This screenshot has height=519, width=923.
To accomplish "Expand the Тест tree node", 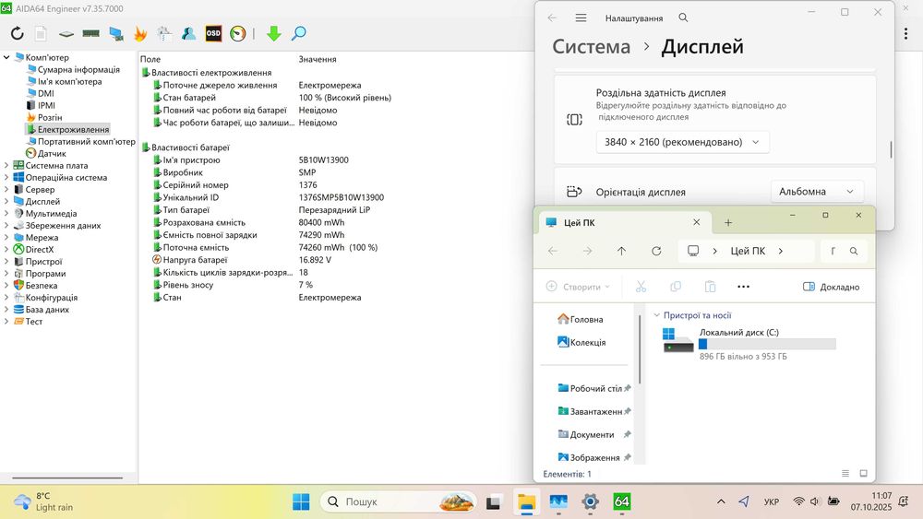I will pyautogui.click(x=6, y=322).
